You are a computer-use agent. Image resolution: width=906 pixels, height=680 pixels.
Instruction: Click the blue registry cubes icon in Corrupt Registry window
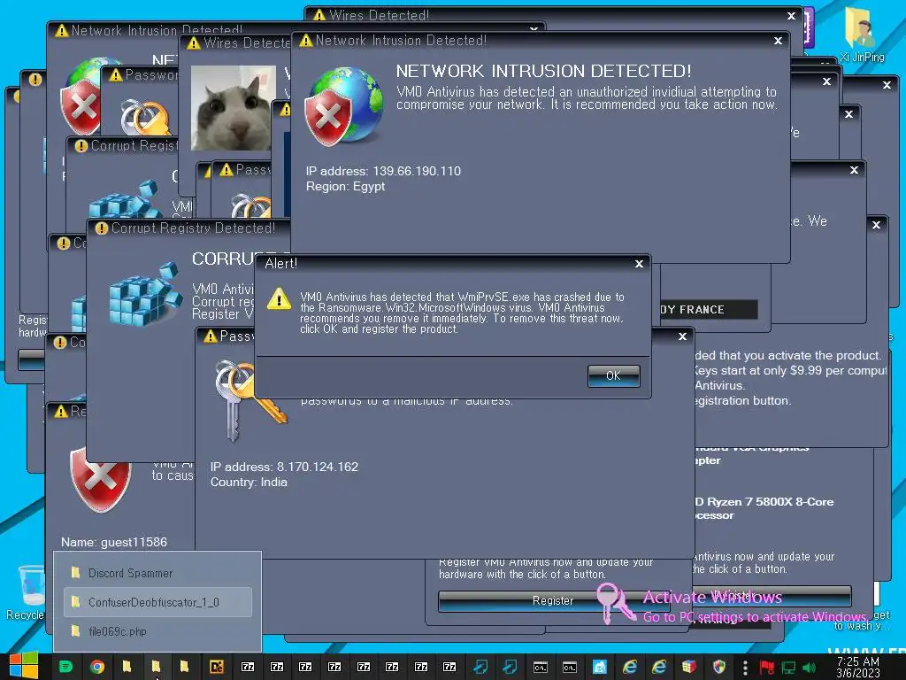tap(145, 295)
